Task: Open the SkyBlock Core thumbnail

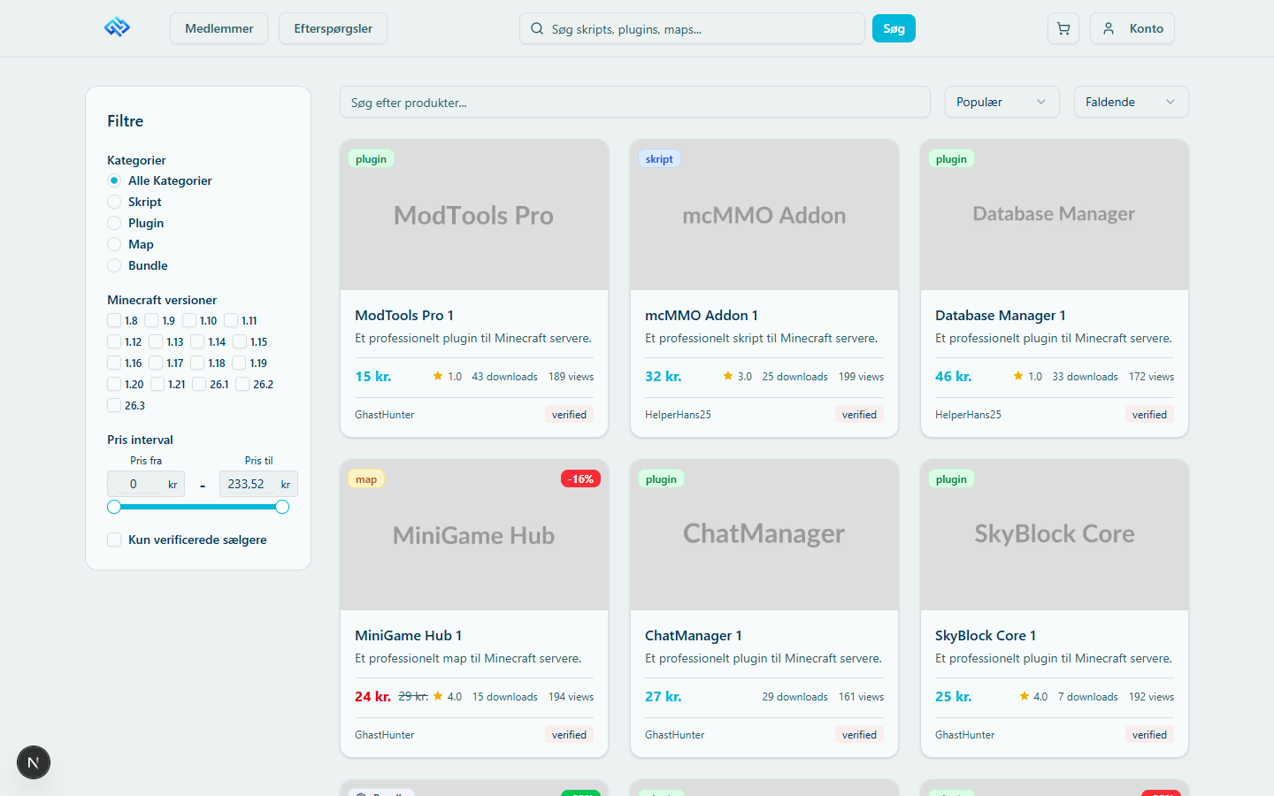Action: point(1055,535)
